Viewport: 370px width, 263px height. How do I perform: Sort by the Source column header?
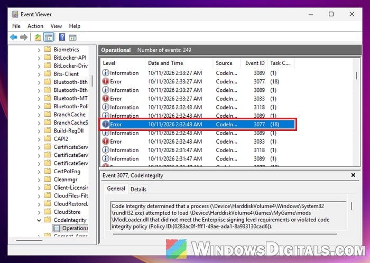click(227, 63)
